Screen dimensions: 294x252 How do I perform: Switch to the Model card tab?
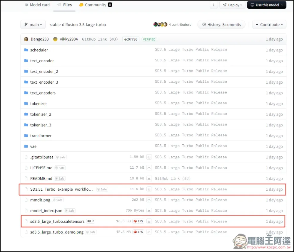37,5
